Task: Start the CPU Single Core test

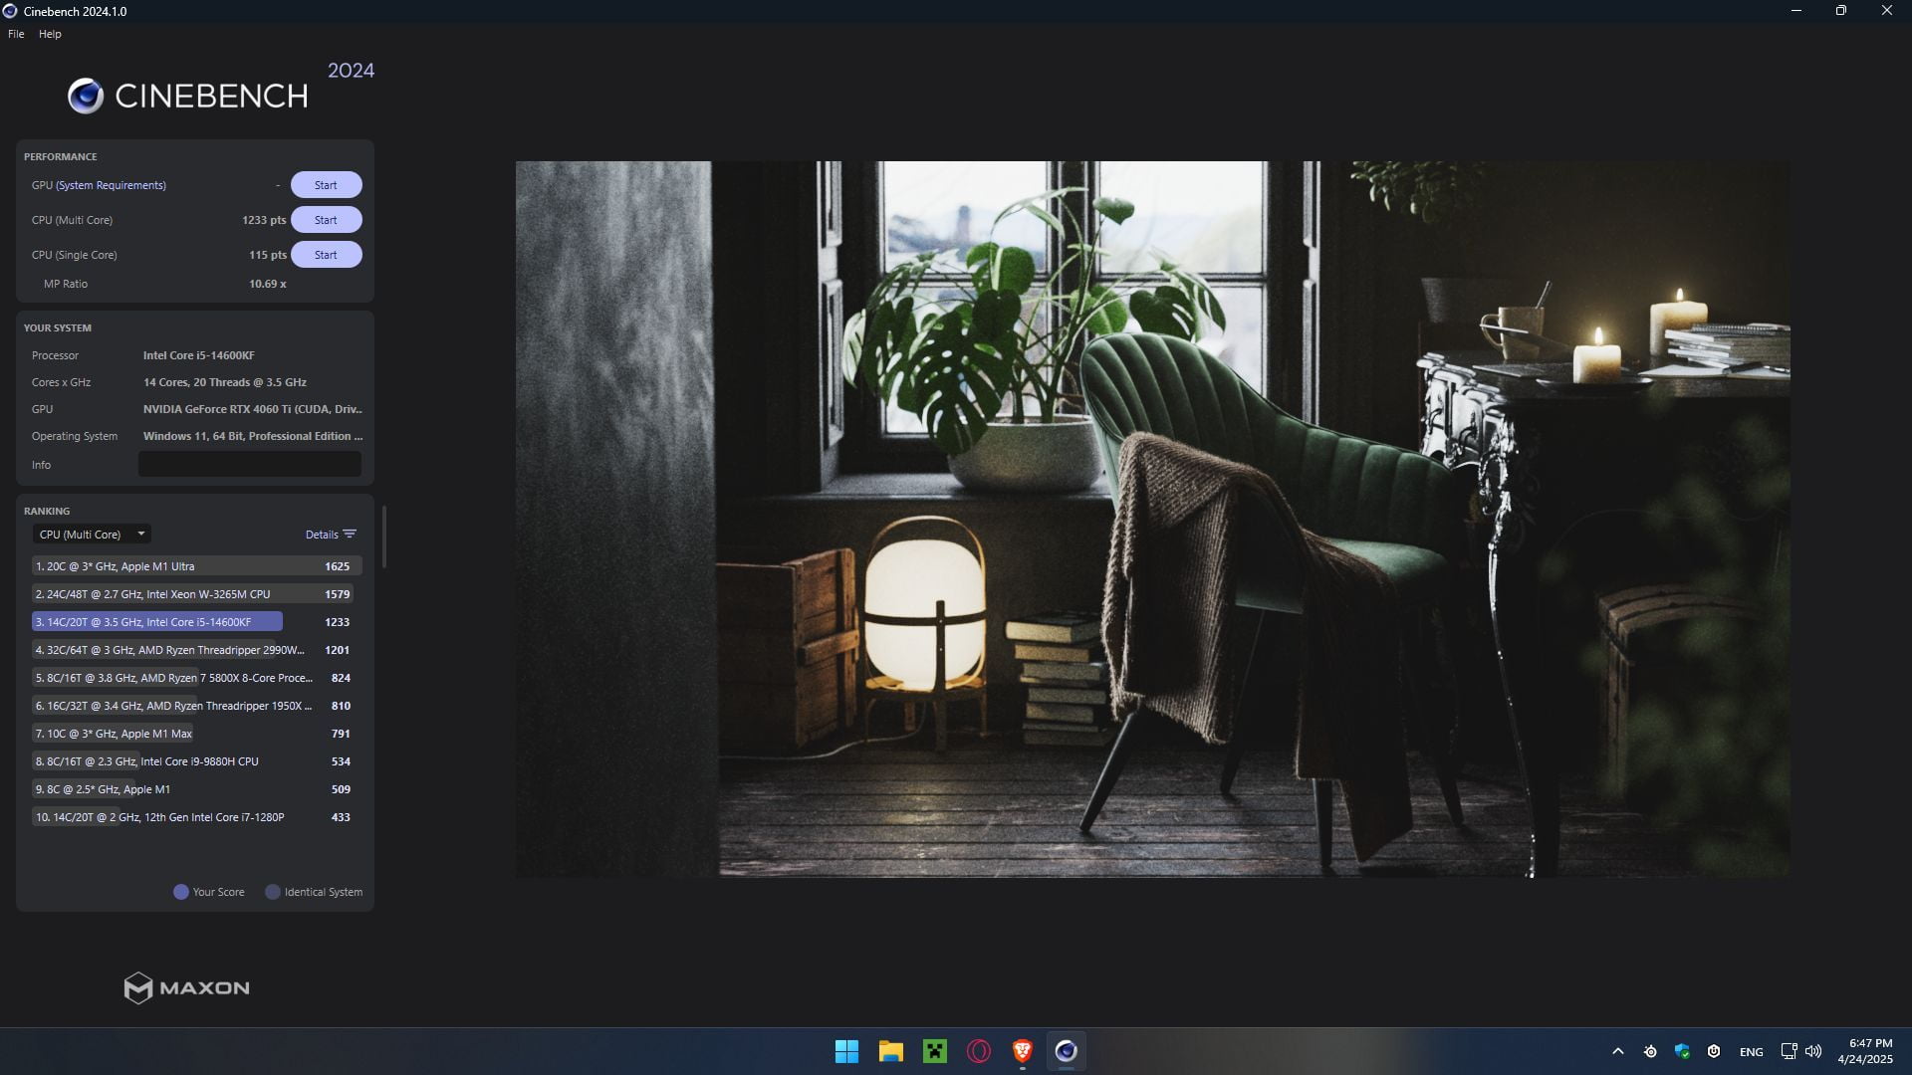Action: point(326,255)
